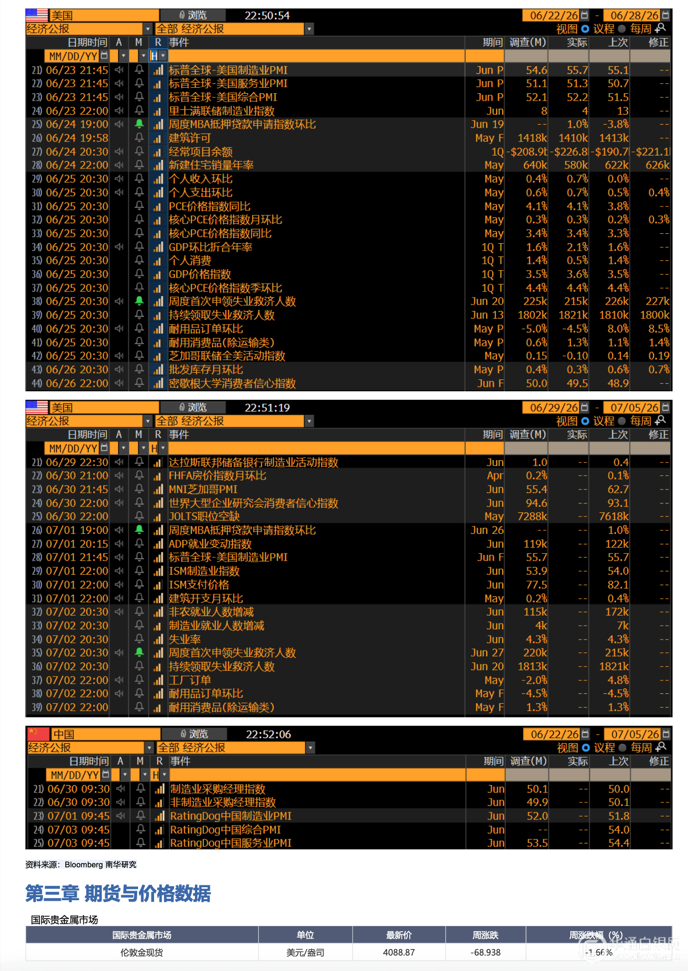Screen dimensions: 688x971
Task: Open calendar picker for 06/22/26 start date
Action: (x=584, y=15)
